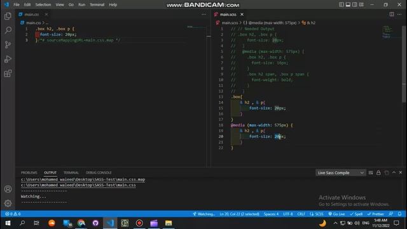Open the Customize Layout icon
Viewport: 407px width, 229px height.
click(361, 4)
